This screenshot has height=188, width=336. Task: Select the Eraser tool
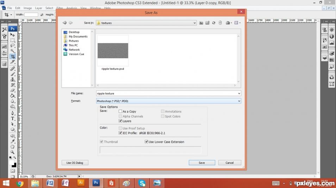click(13, 90)
